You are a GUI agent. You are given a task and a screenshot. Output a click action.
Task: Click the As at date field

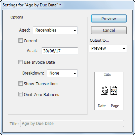pos(60,51)
